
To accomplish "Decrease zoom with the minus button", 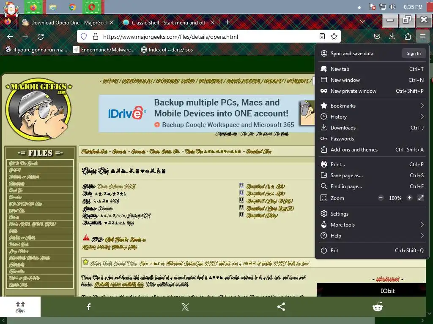I will click(381, 198).
